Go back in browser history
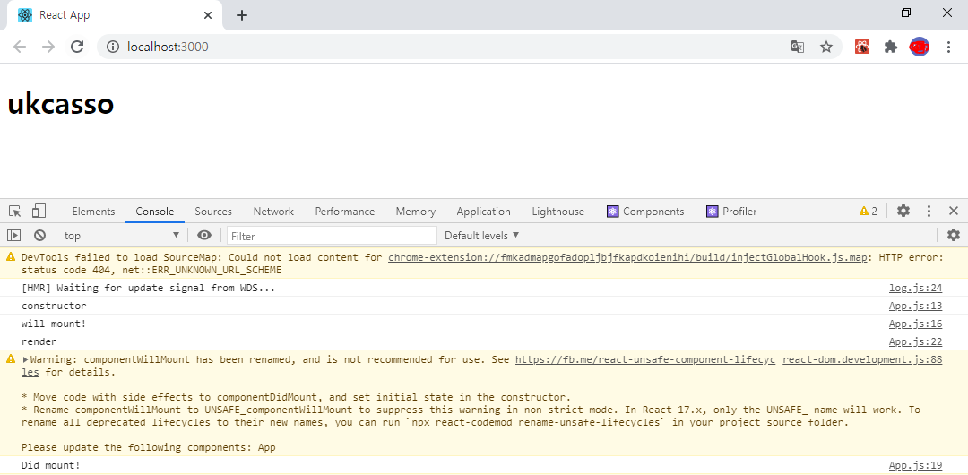968x475 pixels. pos(20,47)
